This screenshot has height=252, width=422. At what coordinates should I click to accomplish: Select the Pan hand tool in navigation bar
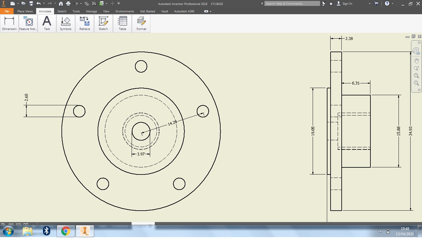click(x=416, y=61)
